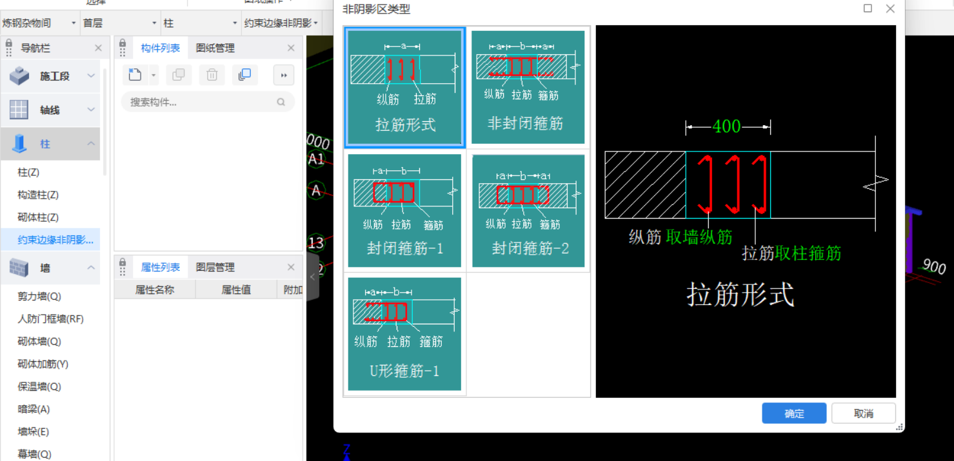Click the more tools double-arrow icon
The height and width of the screenshot is (461, 954).
284,75
